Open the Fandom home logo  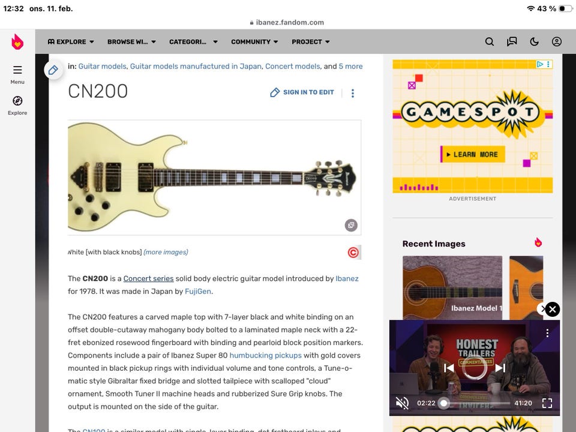click(17, 41)
